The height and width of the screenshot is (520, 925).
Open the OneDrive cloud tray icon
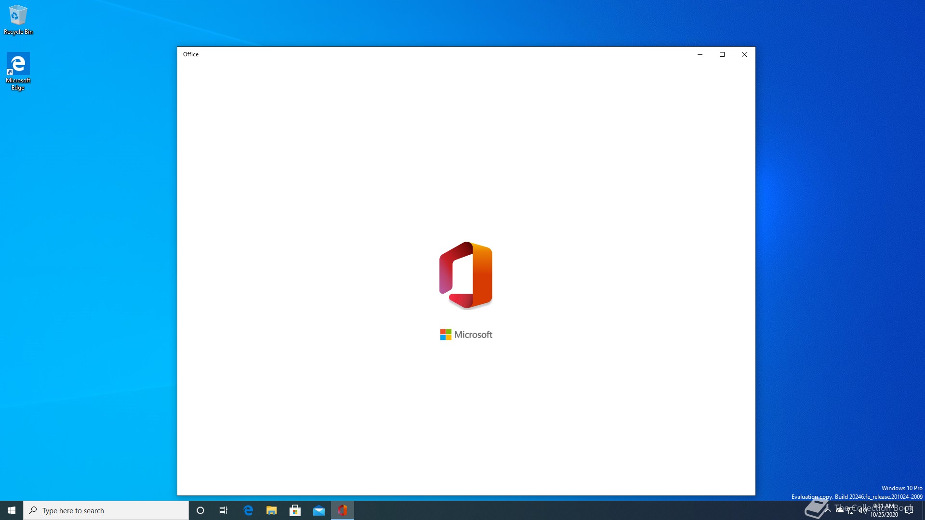pos(840,509)
